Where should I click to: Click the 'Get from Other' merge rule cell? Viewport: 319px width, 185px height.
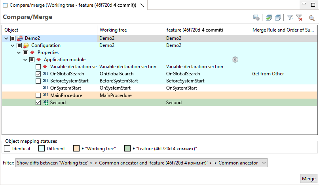coord(268,74)
